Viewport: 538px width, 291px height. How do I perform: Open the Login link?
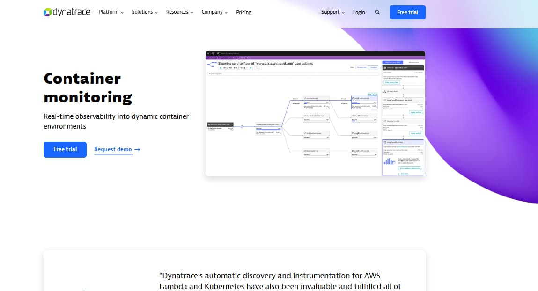[x=359, y=12]
